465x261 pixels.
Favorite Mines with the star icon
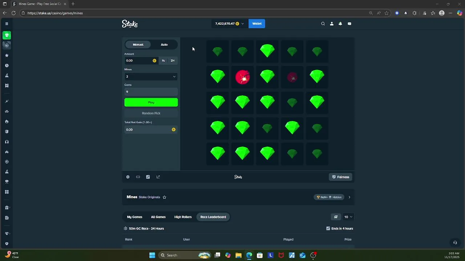pos(164,197)
